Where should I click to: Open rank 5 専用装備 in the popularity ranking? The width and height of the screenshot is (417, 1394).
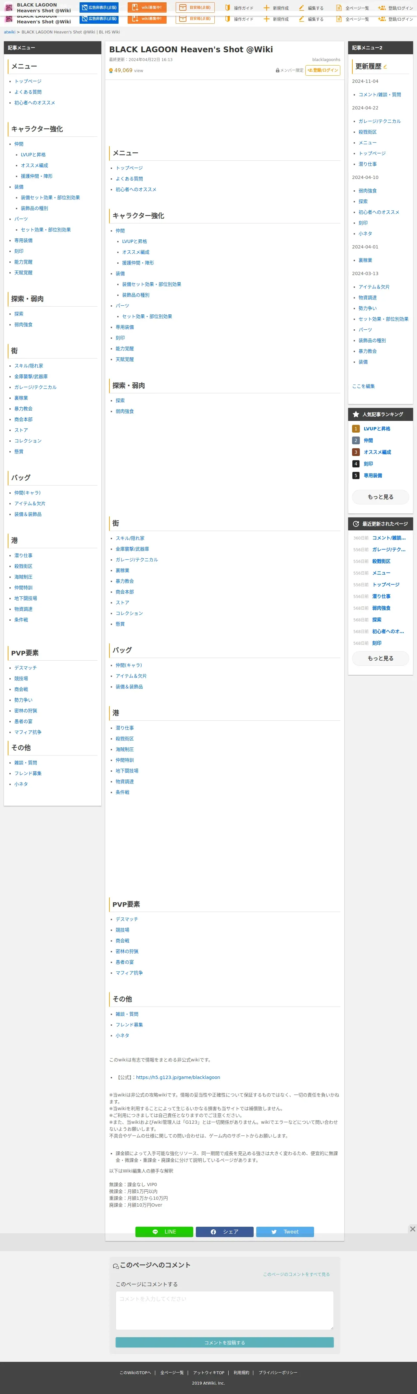tap(373, 476)
